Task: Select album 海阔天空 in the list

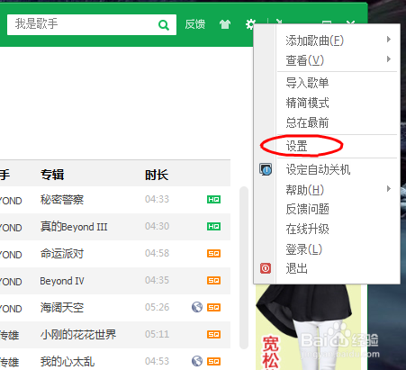Action: pyautogui.click(x=62, y=308)
